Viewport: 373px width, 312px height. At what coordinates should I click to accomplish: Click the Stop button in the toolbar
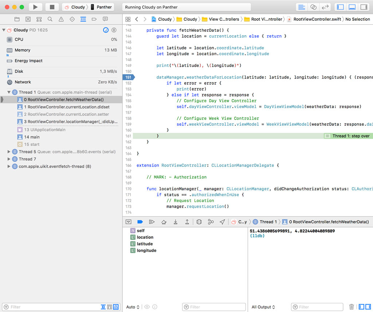pyautogui.click(x=52, y=7)
